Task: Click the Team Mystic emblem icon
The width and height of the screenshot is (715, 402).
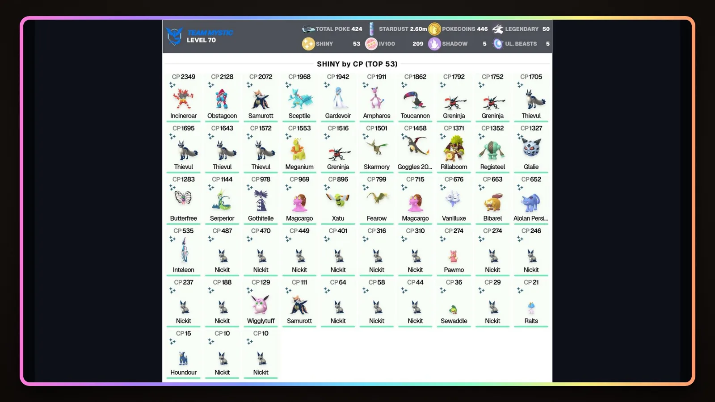Action: pyautogui.click(x=174, y=36)
